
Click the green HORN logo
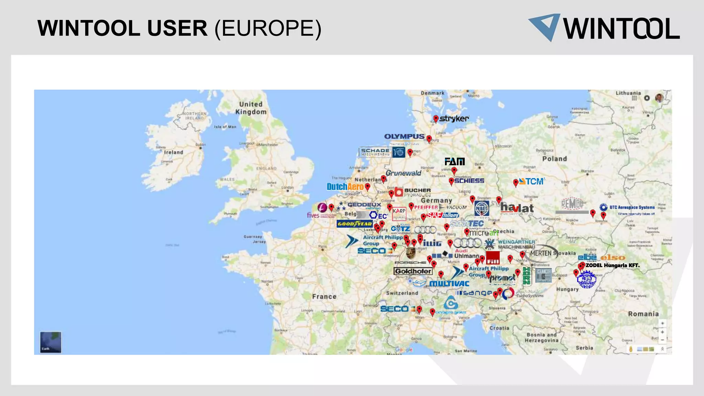pos(527,276)
